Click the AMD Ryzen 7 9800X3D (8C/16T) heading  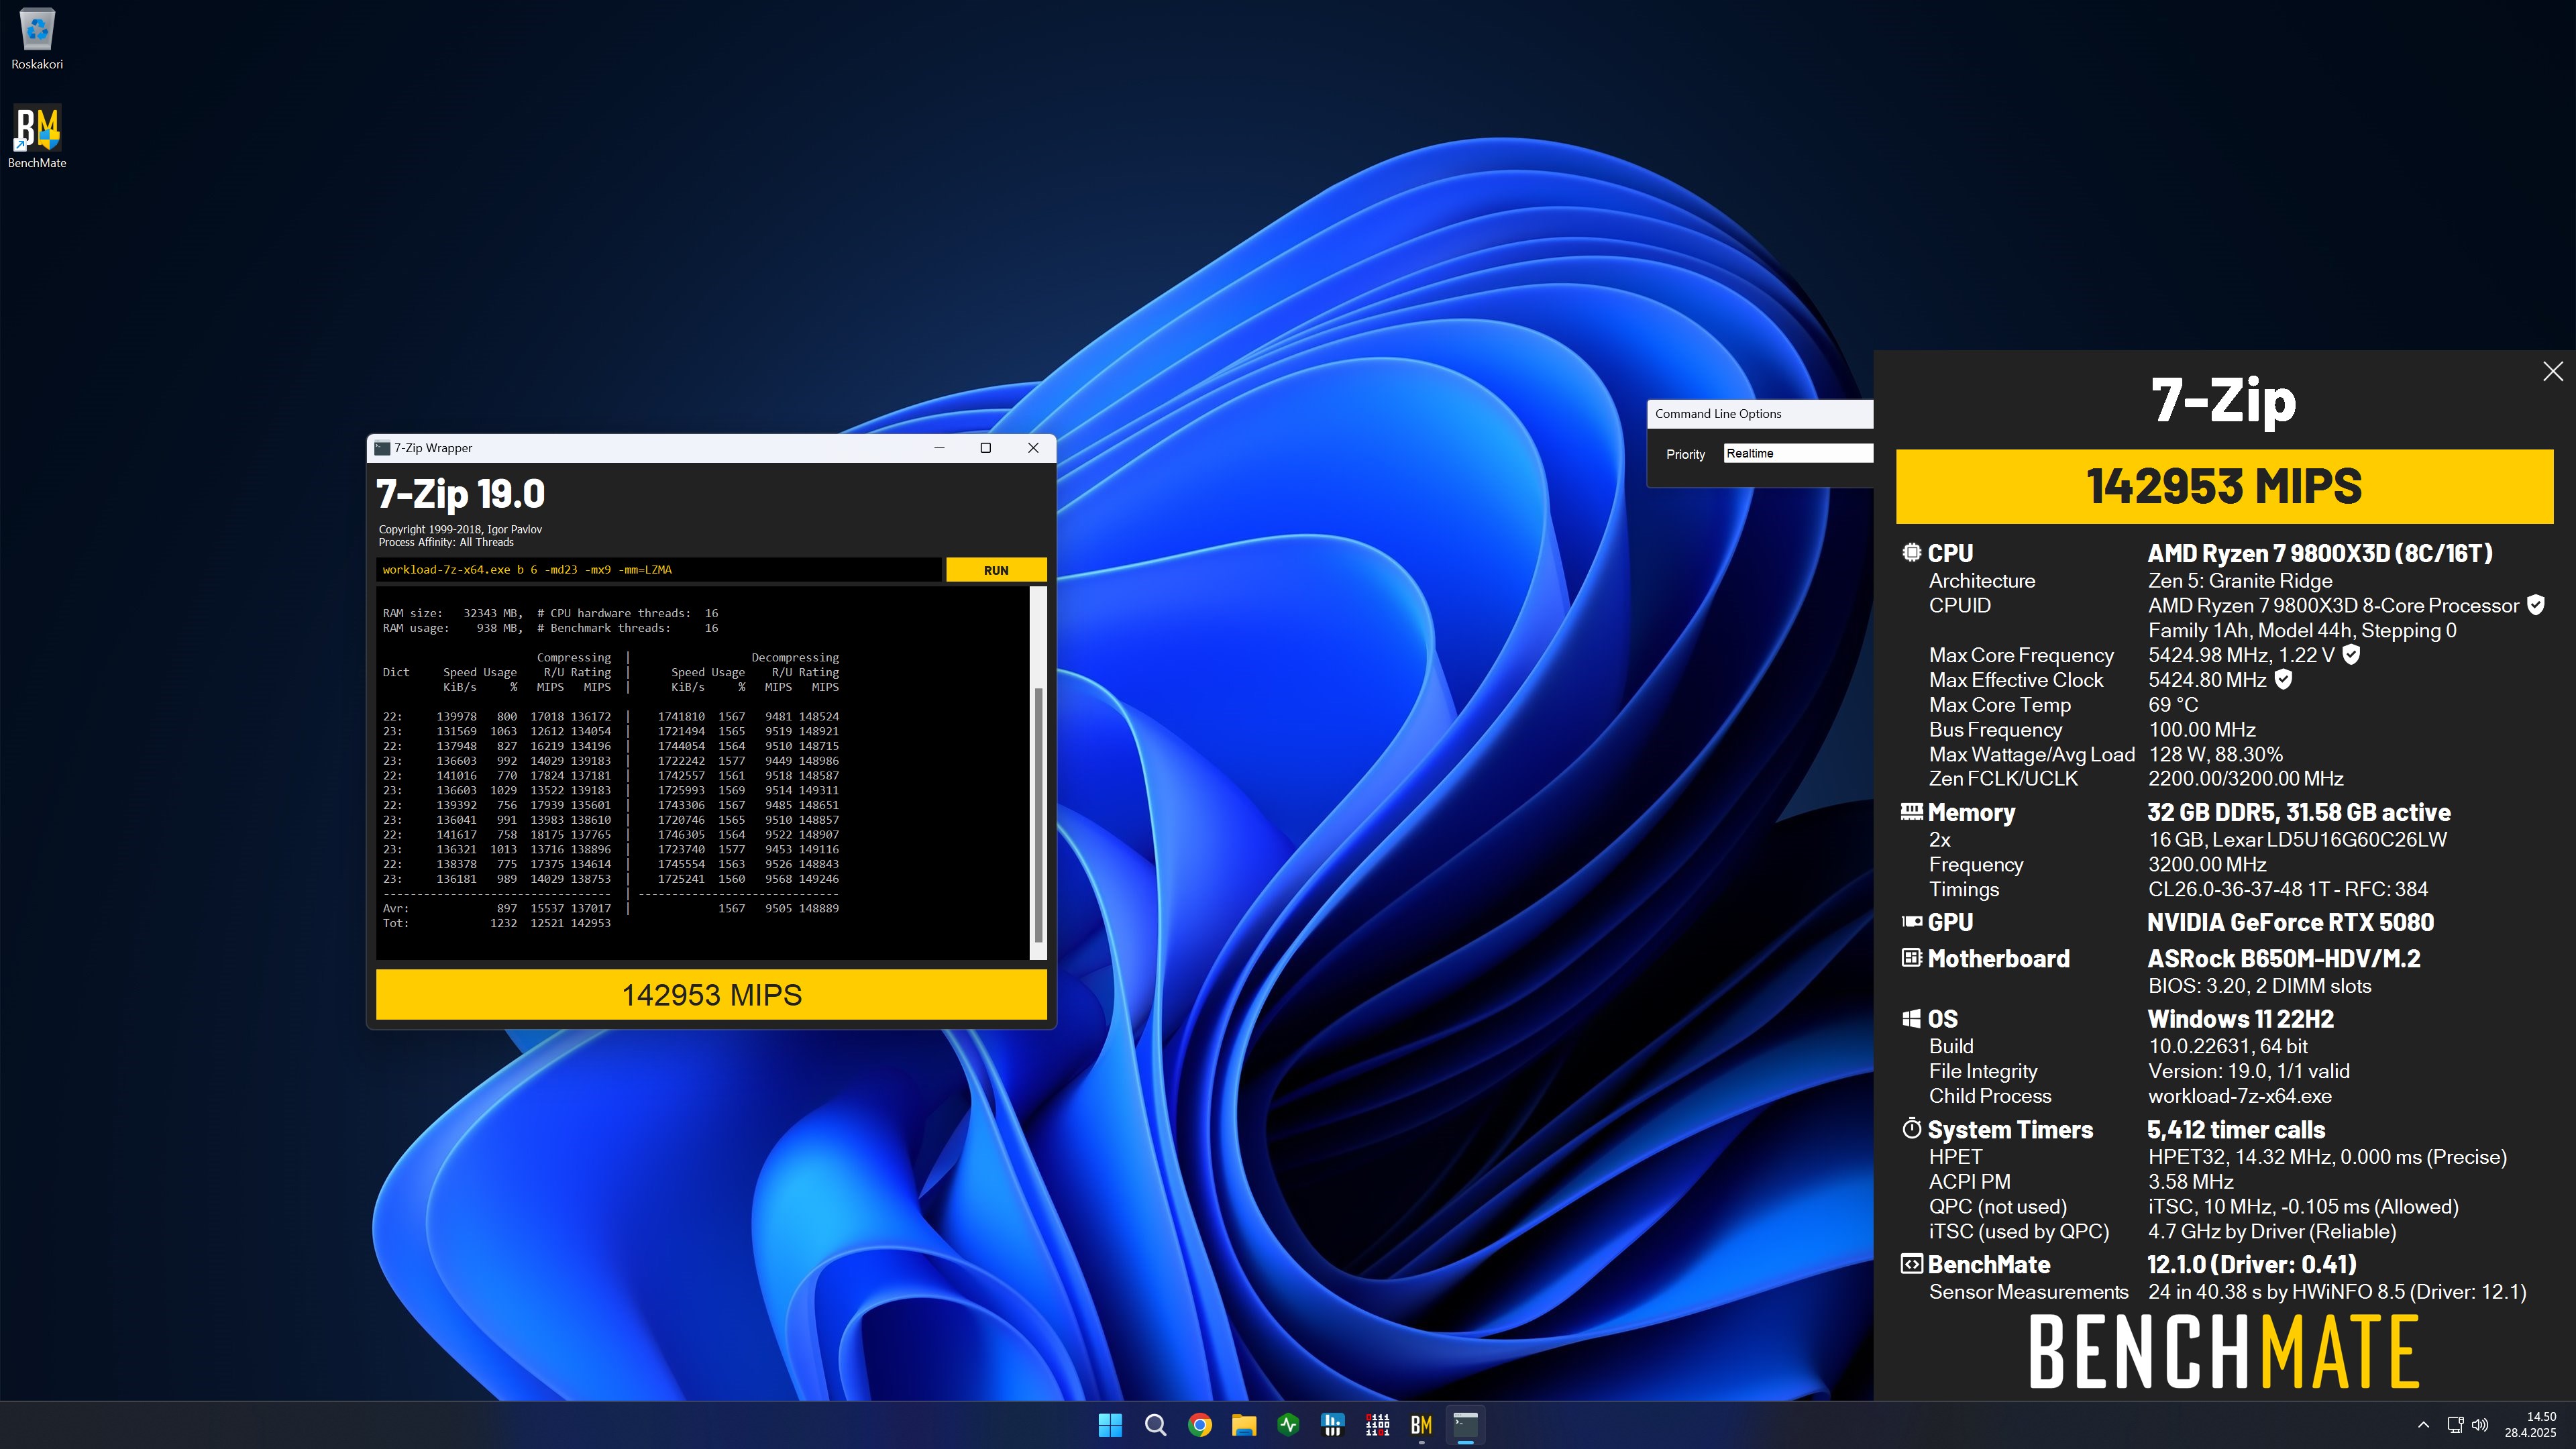[x=2320, y=553]
